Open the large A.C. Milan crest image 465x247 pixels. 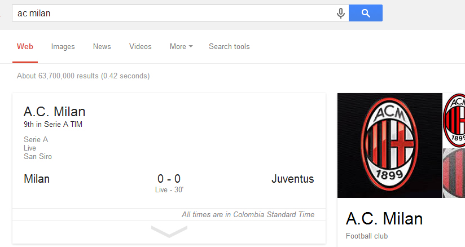tap(389, 145)
